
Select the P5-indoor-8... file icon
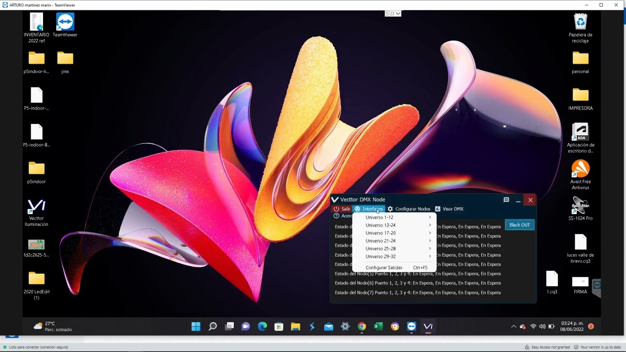37,135
